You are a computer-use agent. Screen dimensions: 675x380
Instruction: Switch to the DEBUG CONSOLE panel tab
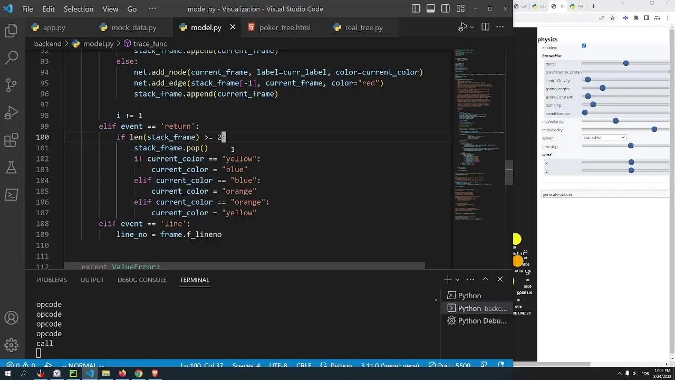coord(142,280)
